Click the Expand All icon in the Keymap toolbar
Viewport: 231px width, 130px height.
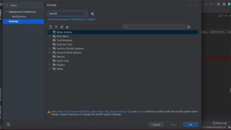51,27
